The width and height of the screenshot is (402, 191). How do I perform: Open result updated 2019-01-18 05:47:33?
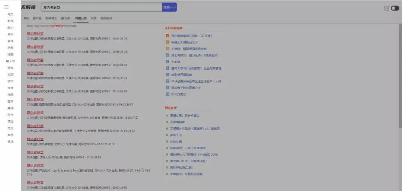[x=35, y=47]
